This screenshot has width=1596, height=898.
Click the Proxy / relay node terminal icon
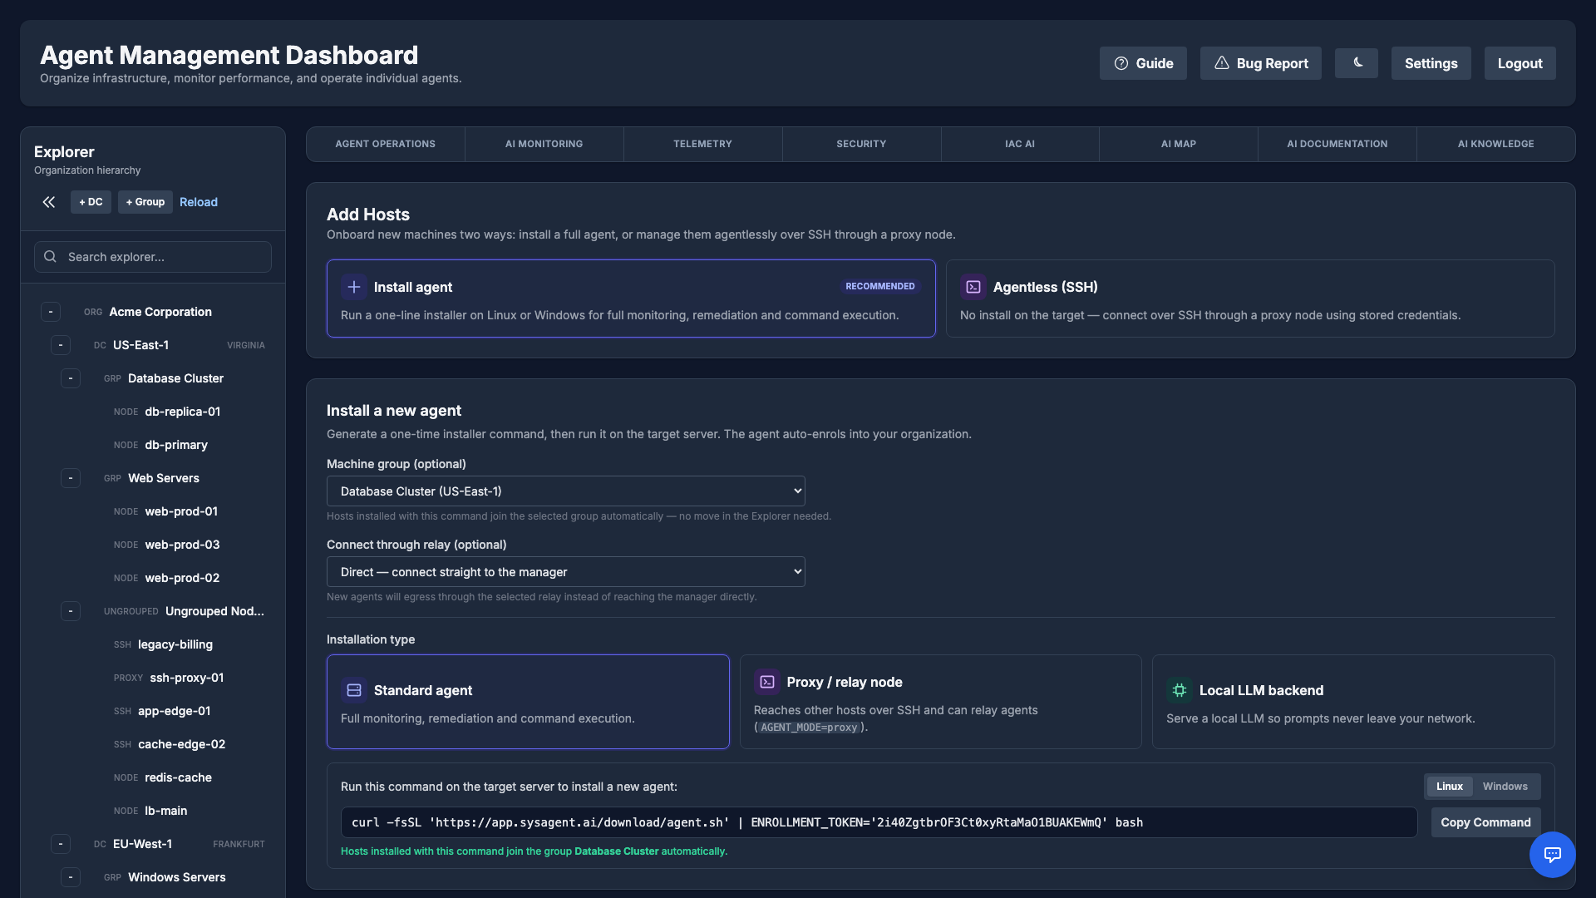(x=766, y=682)
